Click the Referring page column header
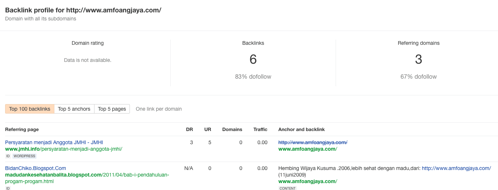Image resolution: width=498 pixels, height=190 pixels. (22, 130)
